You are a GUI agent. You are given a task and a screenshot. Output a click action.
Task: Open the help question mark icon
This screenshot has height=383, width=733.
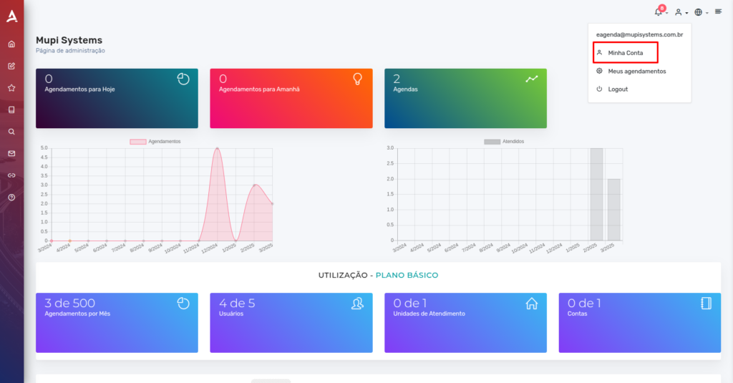[11, 198]
